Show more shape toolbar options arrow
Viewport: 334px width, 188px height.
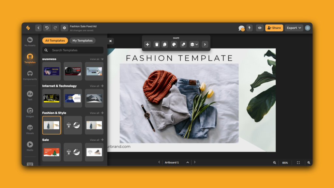pos(205,44)
